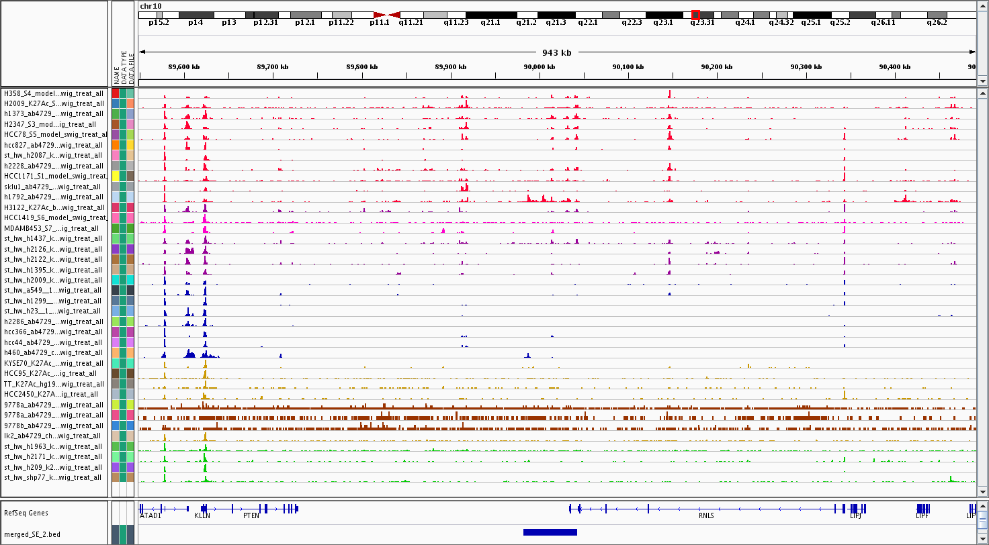Select the RNLS gene label

coord(706,516)
